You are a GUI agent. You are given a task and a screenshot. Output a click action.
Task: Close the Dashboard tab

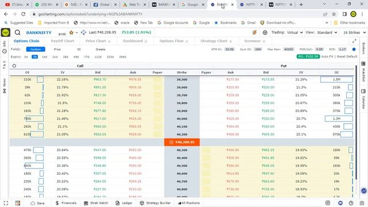coord(146,41)
